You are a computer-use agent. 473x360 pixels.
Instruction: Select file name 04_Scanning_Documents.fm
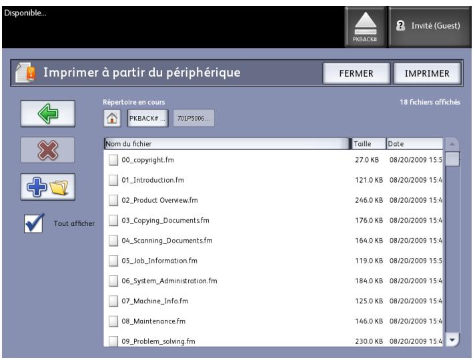(167, 241)
